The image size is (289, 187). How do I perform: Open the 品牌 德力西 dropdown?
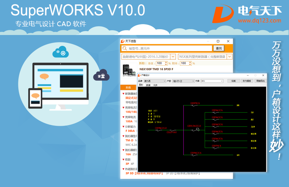[x=155, y=81]
